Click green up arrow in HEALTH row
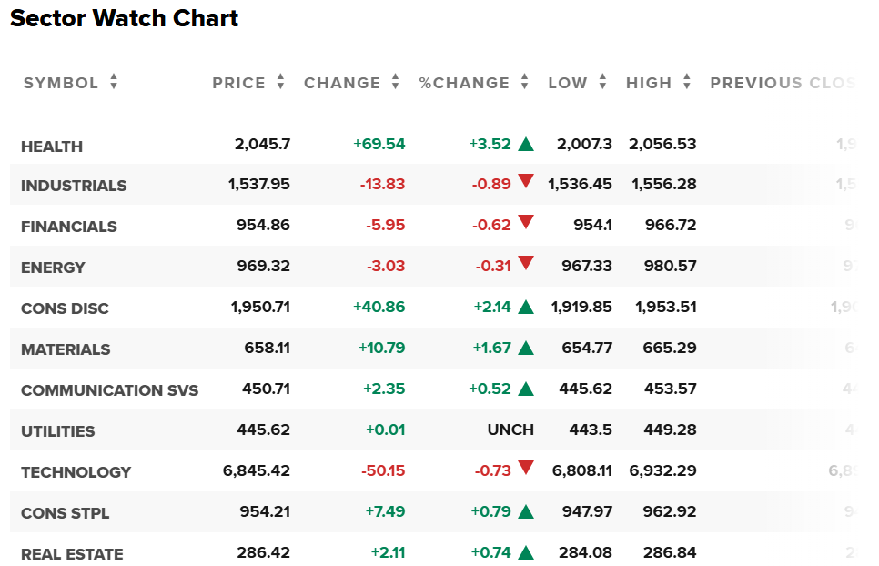 tap(526, 145)
